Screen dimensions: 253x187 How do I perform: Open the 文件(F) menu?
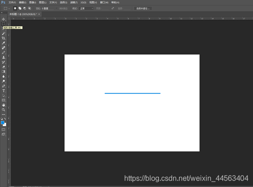click(x=12, y=2)
